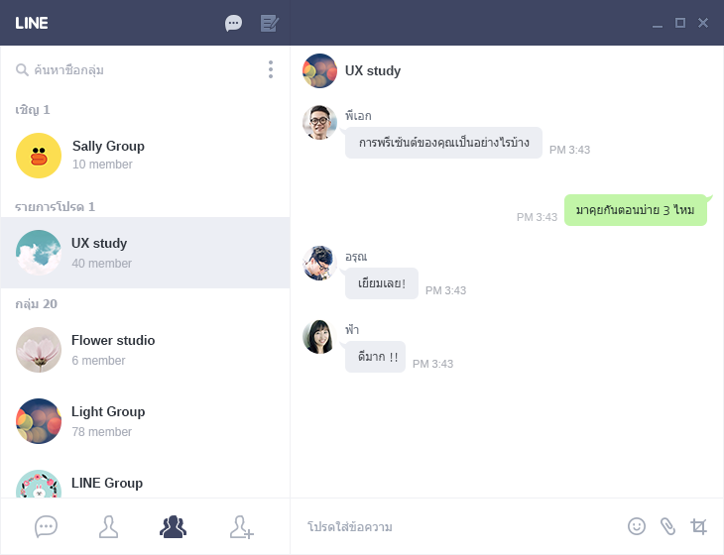724x555 pixels.
Task: Attach a file with the paperclip icon
Action: (667, 526)
